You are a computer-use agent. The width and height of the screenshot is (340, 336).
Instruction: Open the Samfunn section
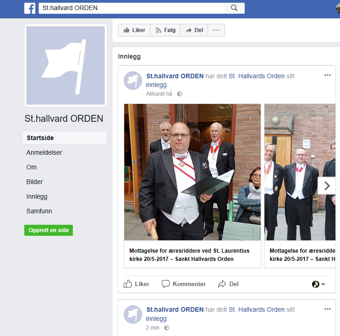pos(39,211)
